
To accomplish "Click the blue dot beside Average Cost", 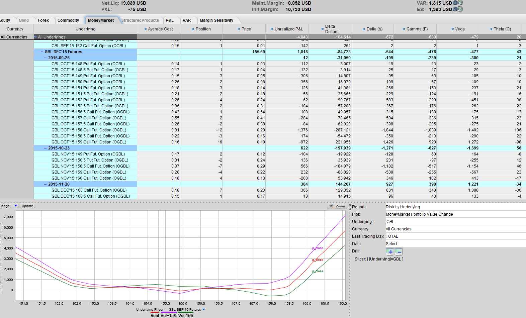I will [x=145, y=29].
